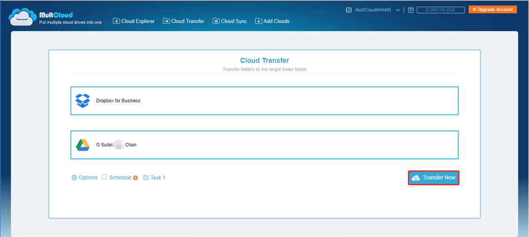Screen dimensions: 529x237
Task: Click the Cloud Transfer arrow icon in navigation
Action: point(166,21)
